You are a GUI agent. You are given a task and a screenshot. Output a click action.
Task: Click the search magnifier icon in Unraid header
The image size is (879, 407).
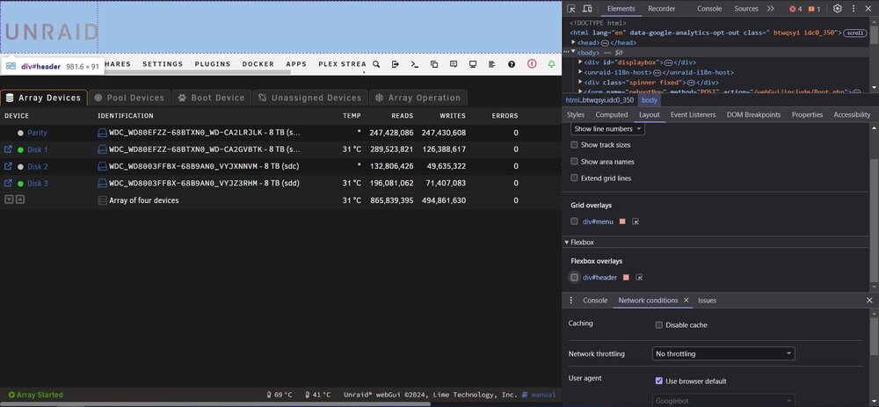click(x=376, y=64)
